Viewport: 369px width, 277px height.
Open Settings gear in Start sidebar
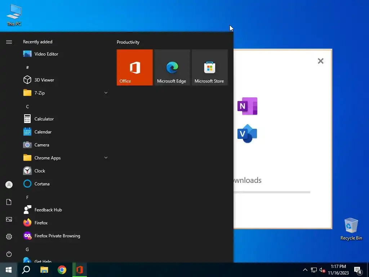pos(9,237)
